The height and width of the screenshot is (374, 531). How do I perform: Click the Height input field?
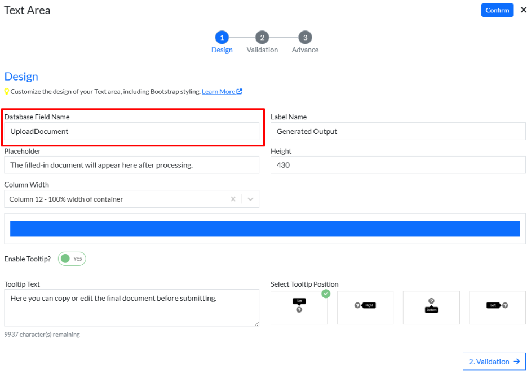(397, 165)
